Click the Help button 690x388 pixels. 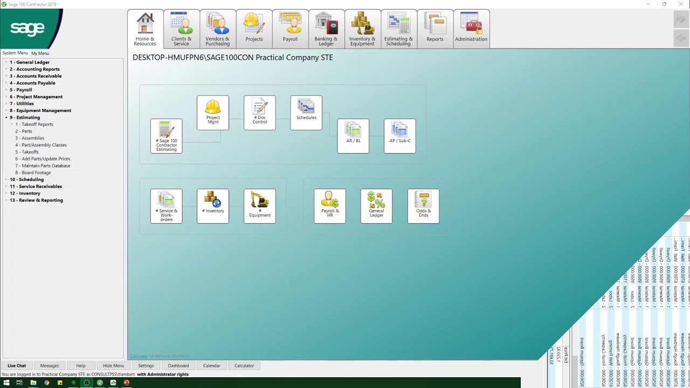(80, 365)
